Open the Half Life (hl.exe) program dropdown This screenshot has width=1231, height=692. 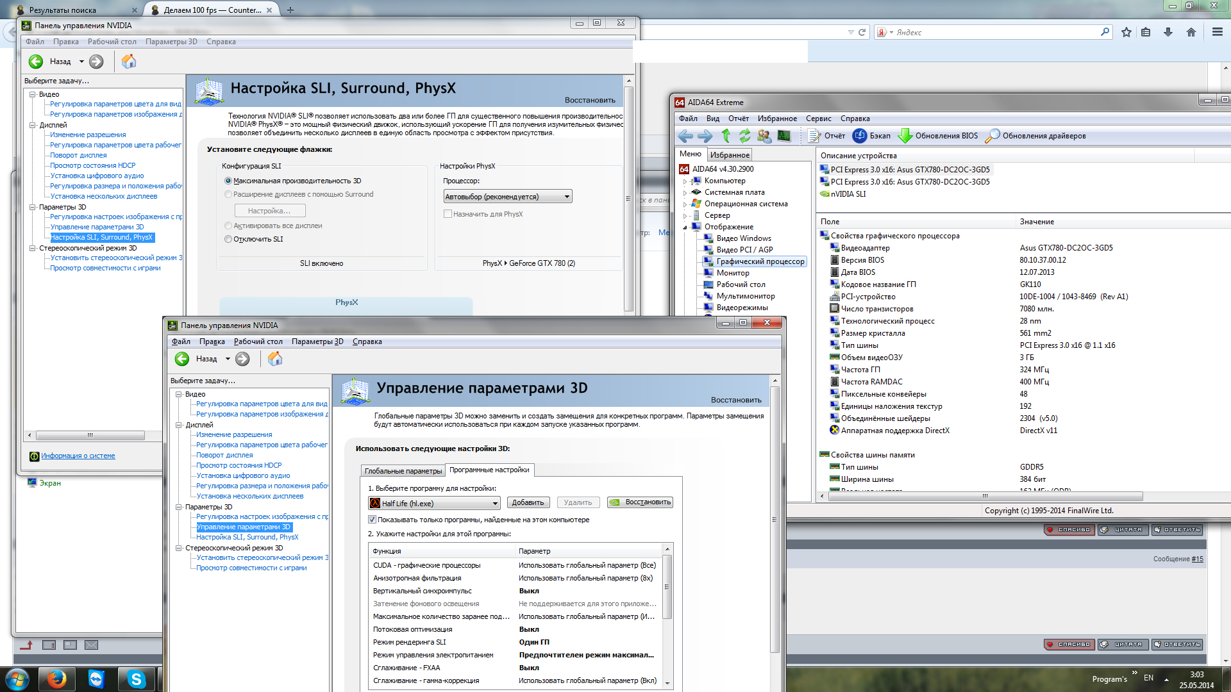[434, 503]
